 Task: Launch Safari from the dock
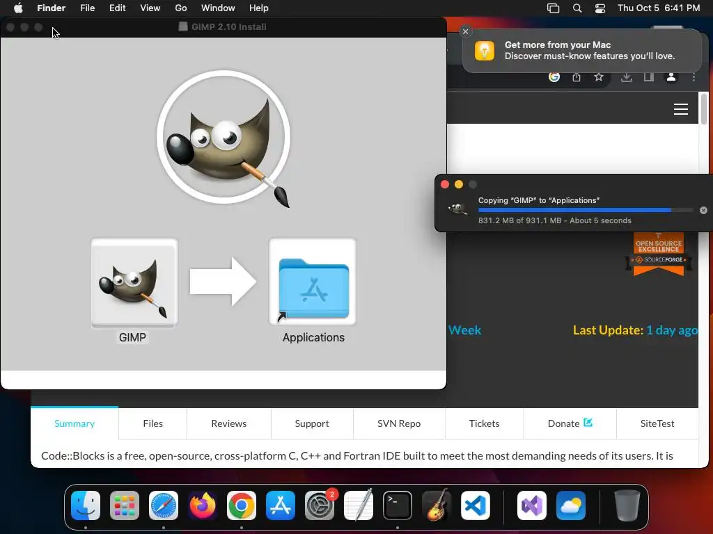click(164, 505)
